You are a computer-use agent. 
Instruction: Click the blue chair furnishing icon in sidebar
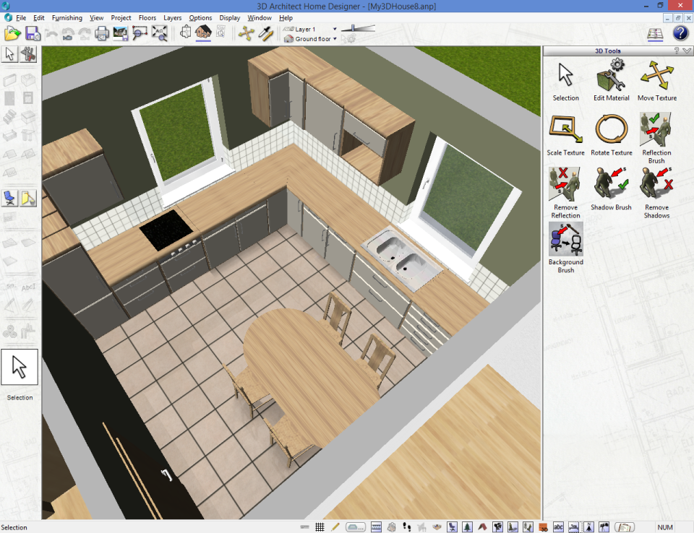coord(9,198)
